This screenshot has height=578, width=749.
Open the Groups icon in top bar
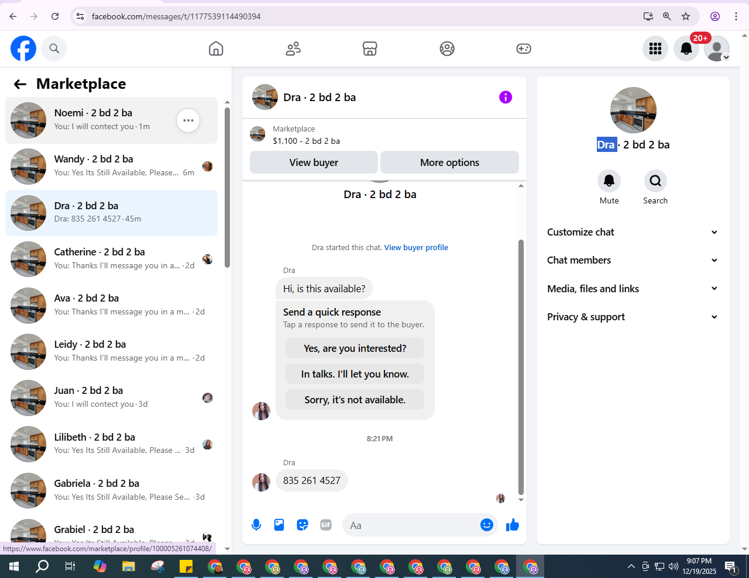[447, 49]
